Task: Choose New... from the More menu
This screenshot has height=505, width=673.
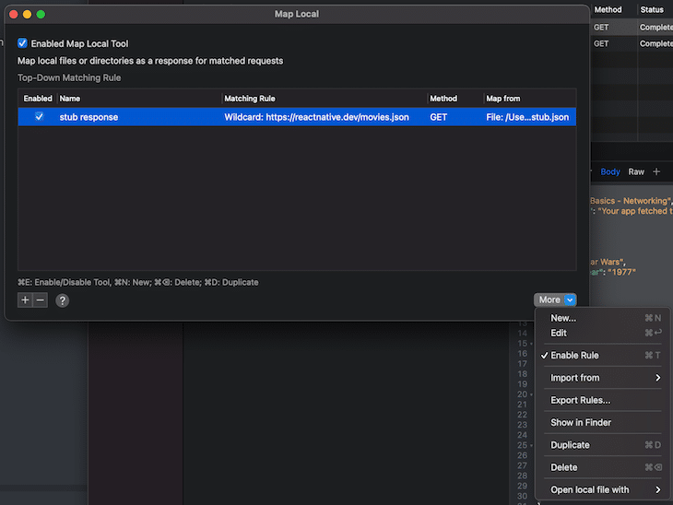Action: coord(563,318)
